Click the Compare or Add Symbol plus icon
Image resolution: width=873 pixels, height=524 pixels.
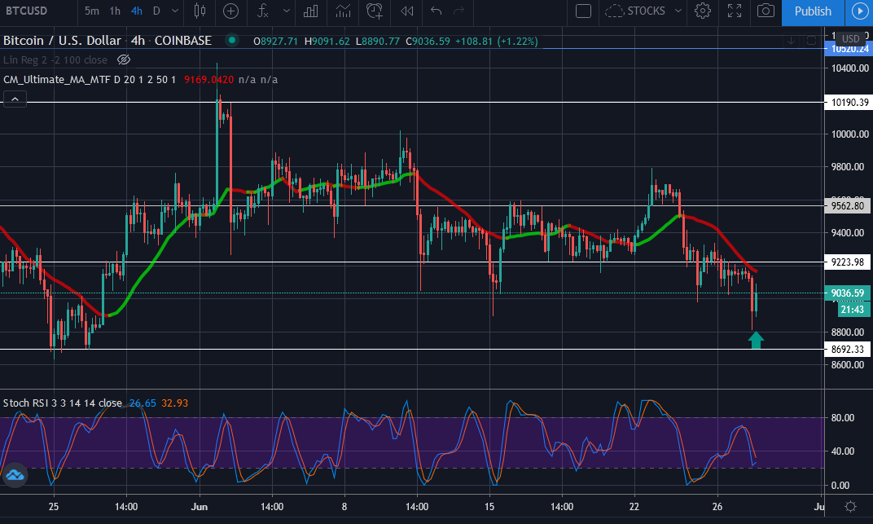coord(231,11)
